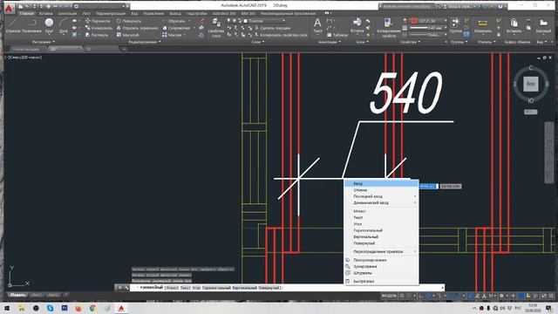Click Копирование свойств (Match Properties)

(389, 28)
